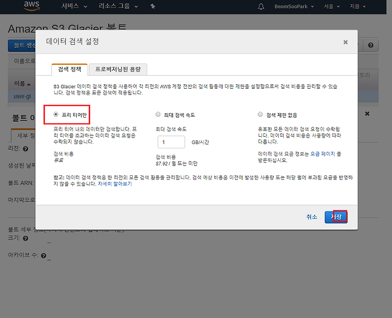Screen dimensions: 392x318
Task: Click the 크기 help icon
Action: [x=26, y=238]
